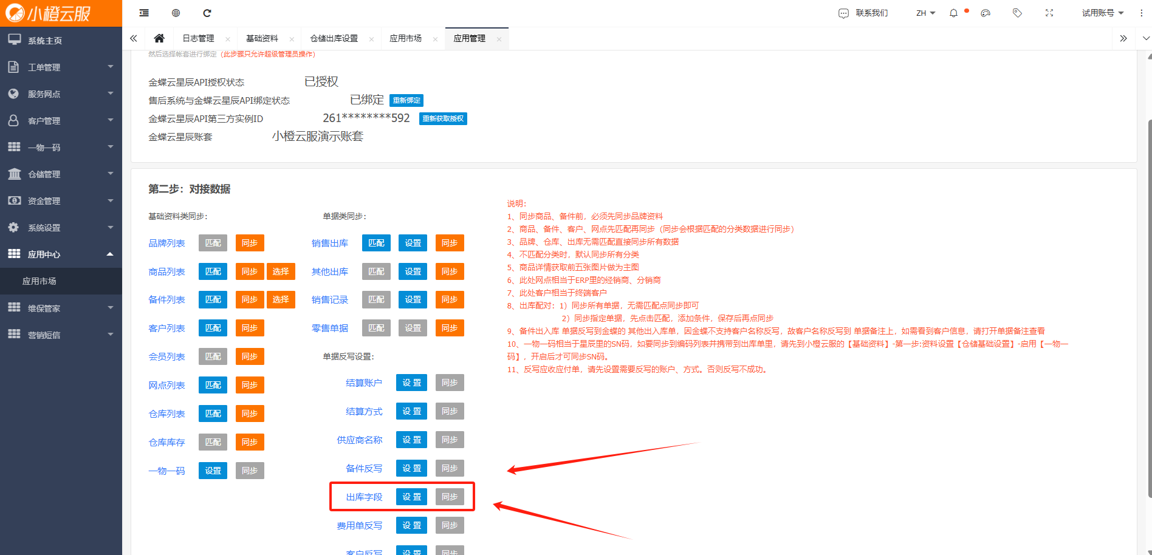Click 选择 for 备件列表
The width and height of the screenshot is (1152, 555).
click(x=281, y=299)
